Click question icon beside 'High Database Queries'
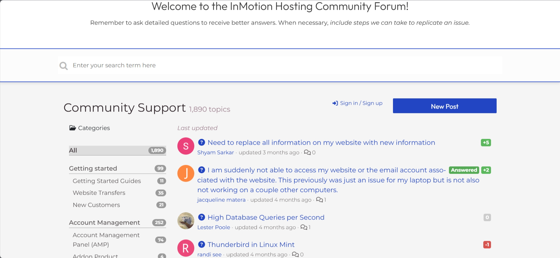Viewport: 560px width, 258px height. tap(202, 217)
